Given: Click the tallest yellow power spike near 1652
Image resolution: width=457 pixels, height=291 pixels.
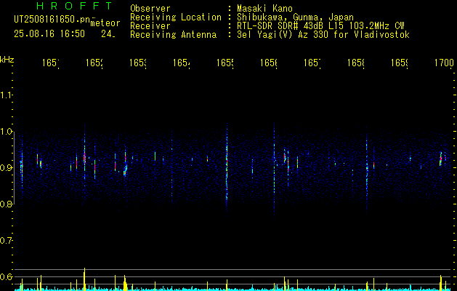Looking at the screenshot, I should (84, 279).
